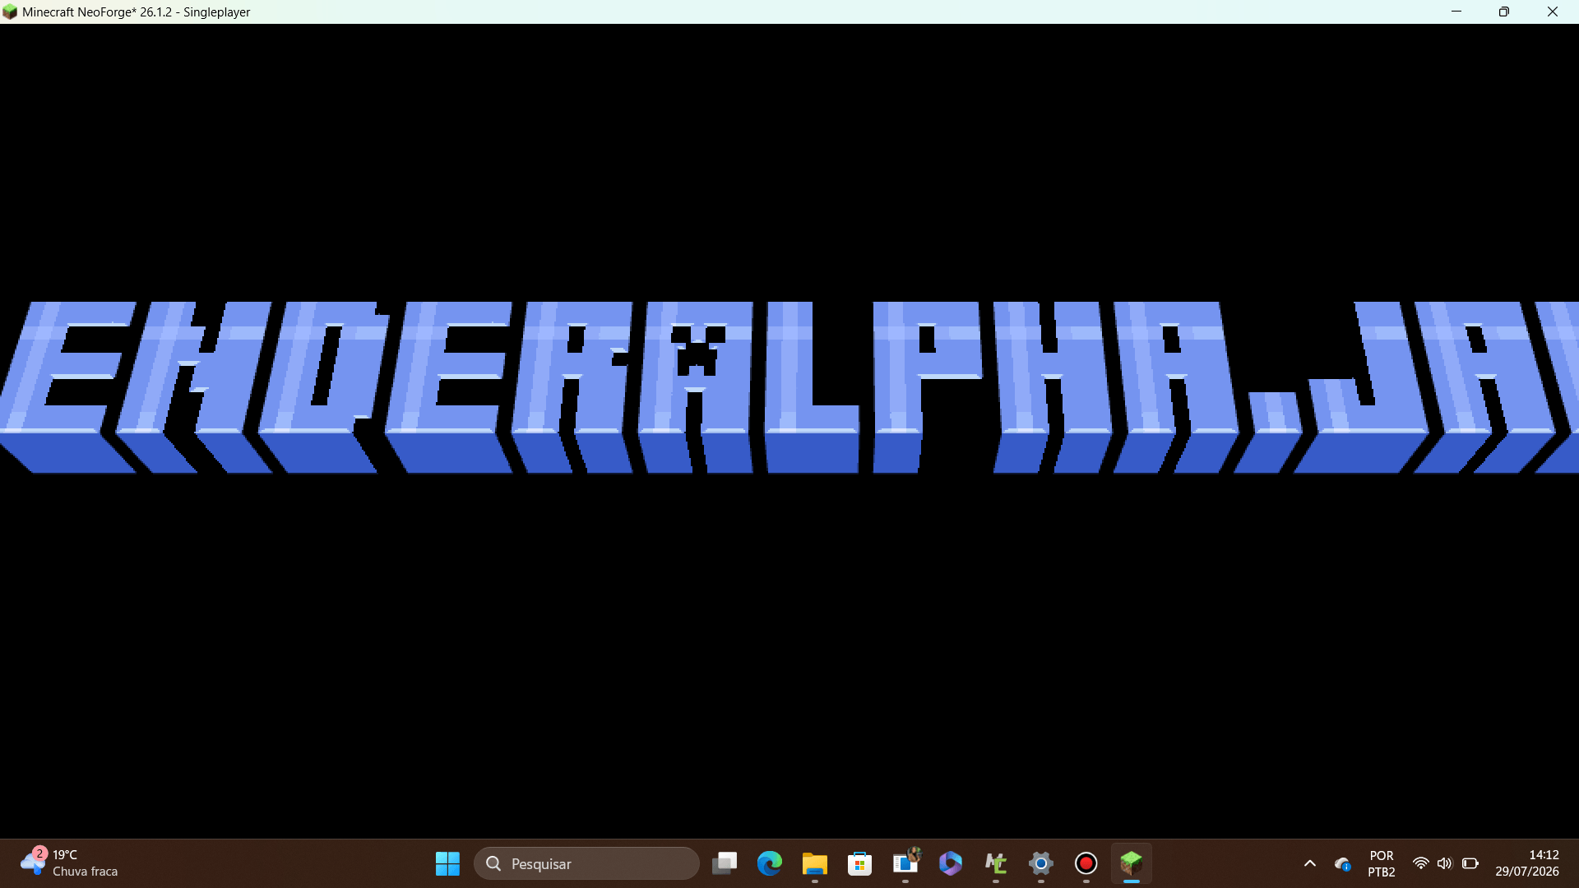Open the volume speaker tray icon
The height and width of the screenshot is (888, 1579).
[x=1444, y=863]
